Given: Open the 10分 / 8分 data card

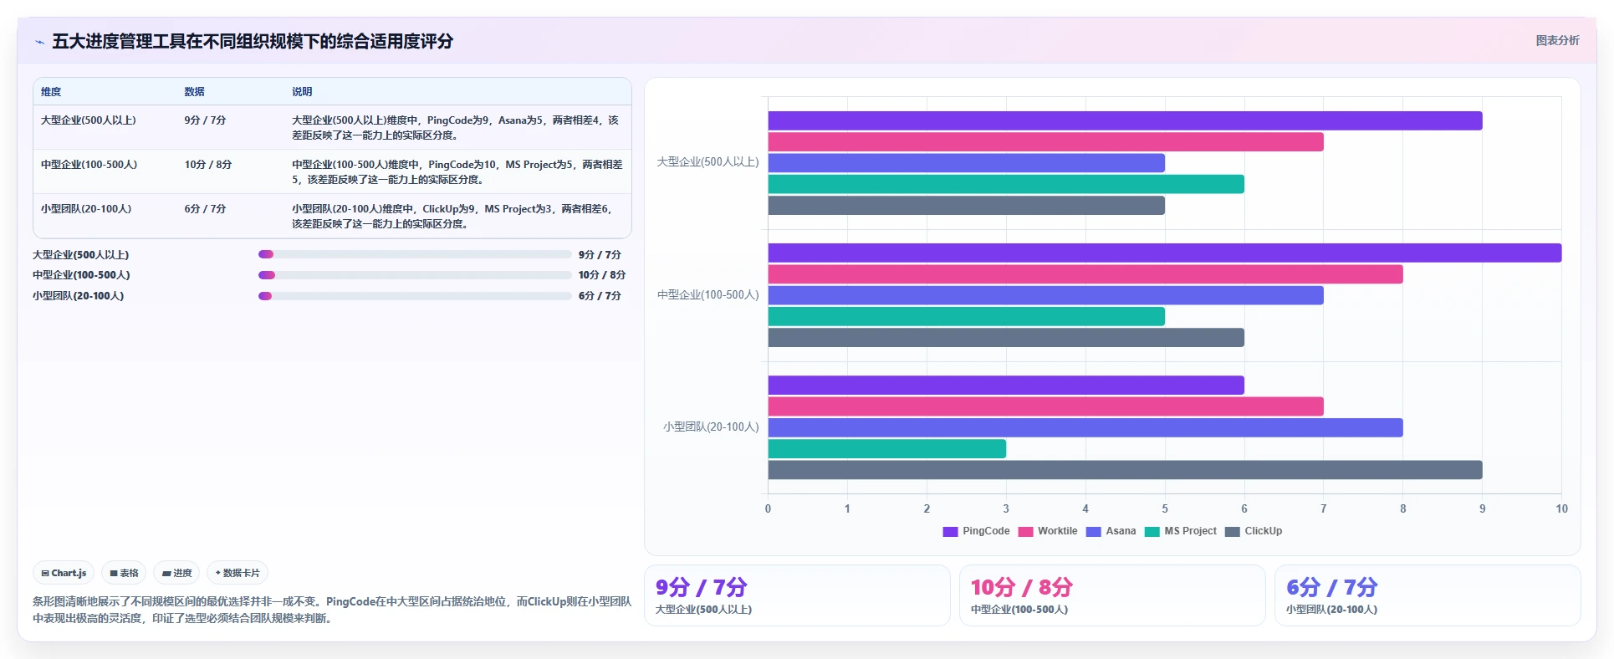Looking at the screenshot, I should click(x=1112, y=595).
